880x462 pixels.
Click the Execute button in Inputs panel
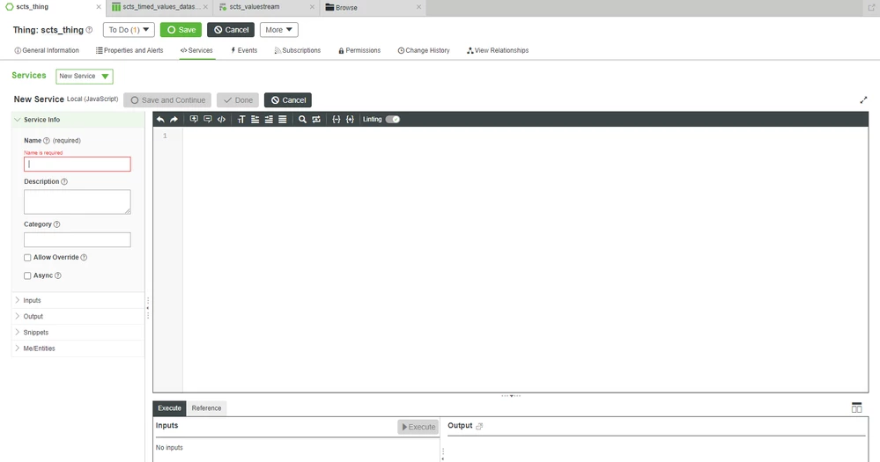tap(418, 427)
